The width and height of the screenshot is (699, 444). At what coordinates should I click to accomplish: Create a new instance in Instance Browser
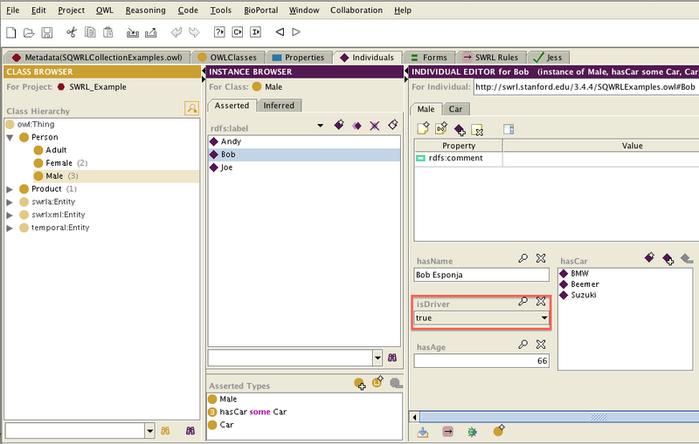pyautogui.click(x=339, y=125)
